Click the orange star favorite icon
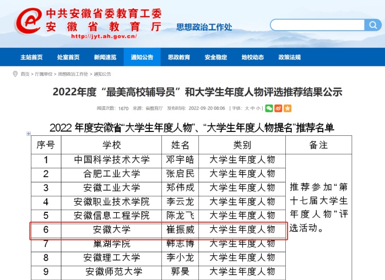385x280 pixels. 287,108
